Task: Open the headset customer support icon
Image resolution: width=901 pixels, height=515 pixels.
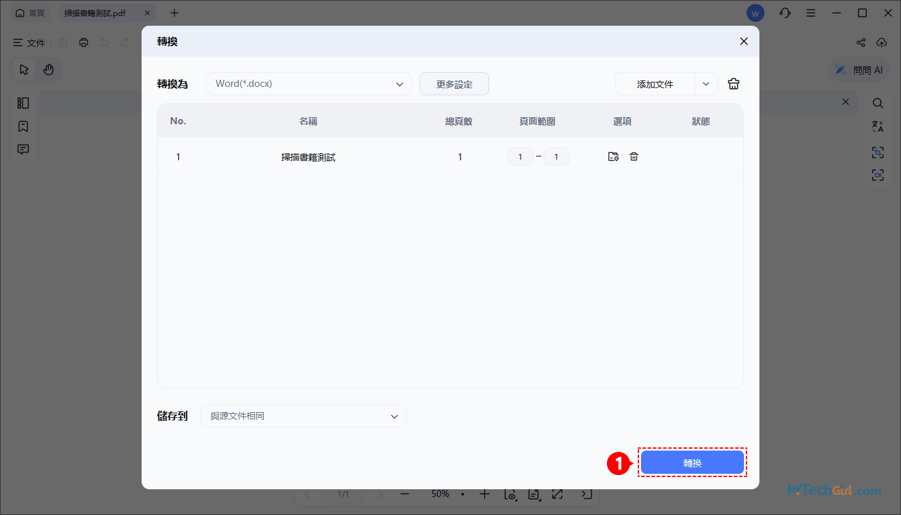Action: tap(785, 13)
